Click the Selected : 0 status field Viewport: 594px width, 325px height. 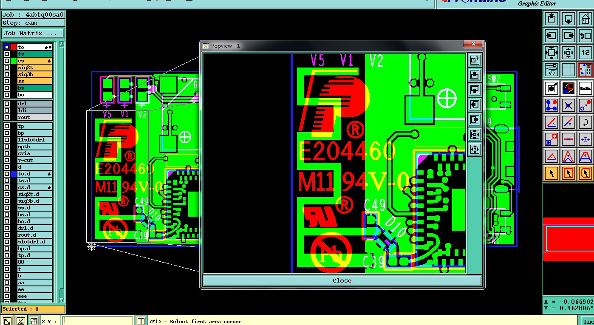click(33, 309)
